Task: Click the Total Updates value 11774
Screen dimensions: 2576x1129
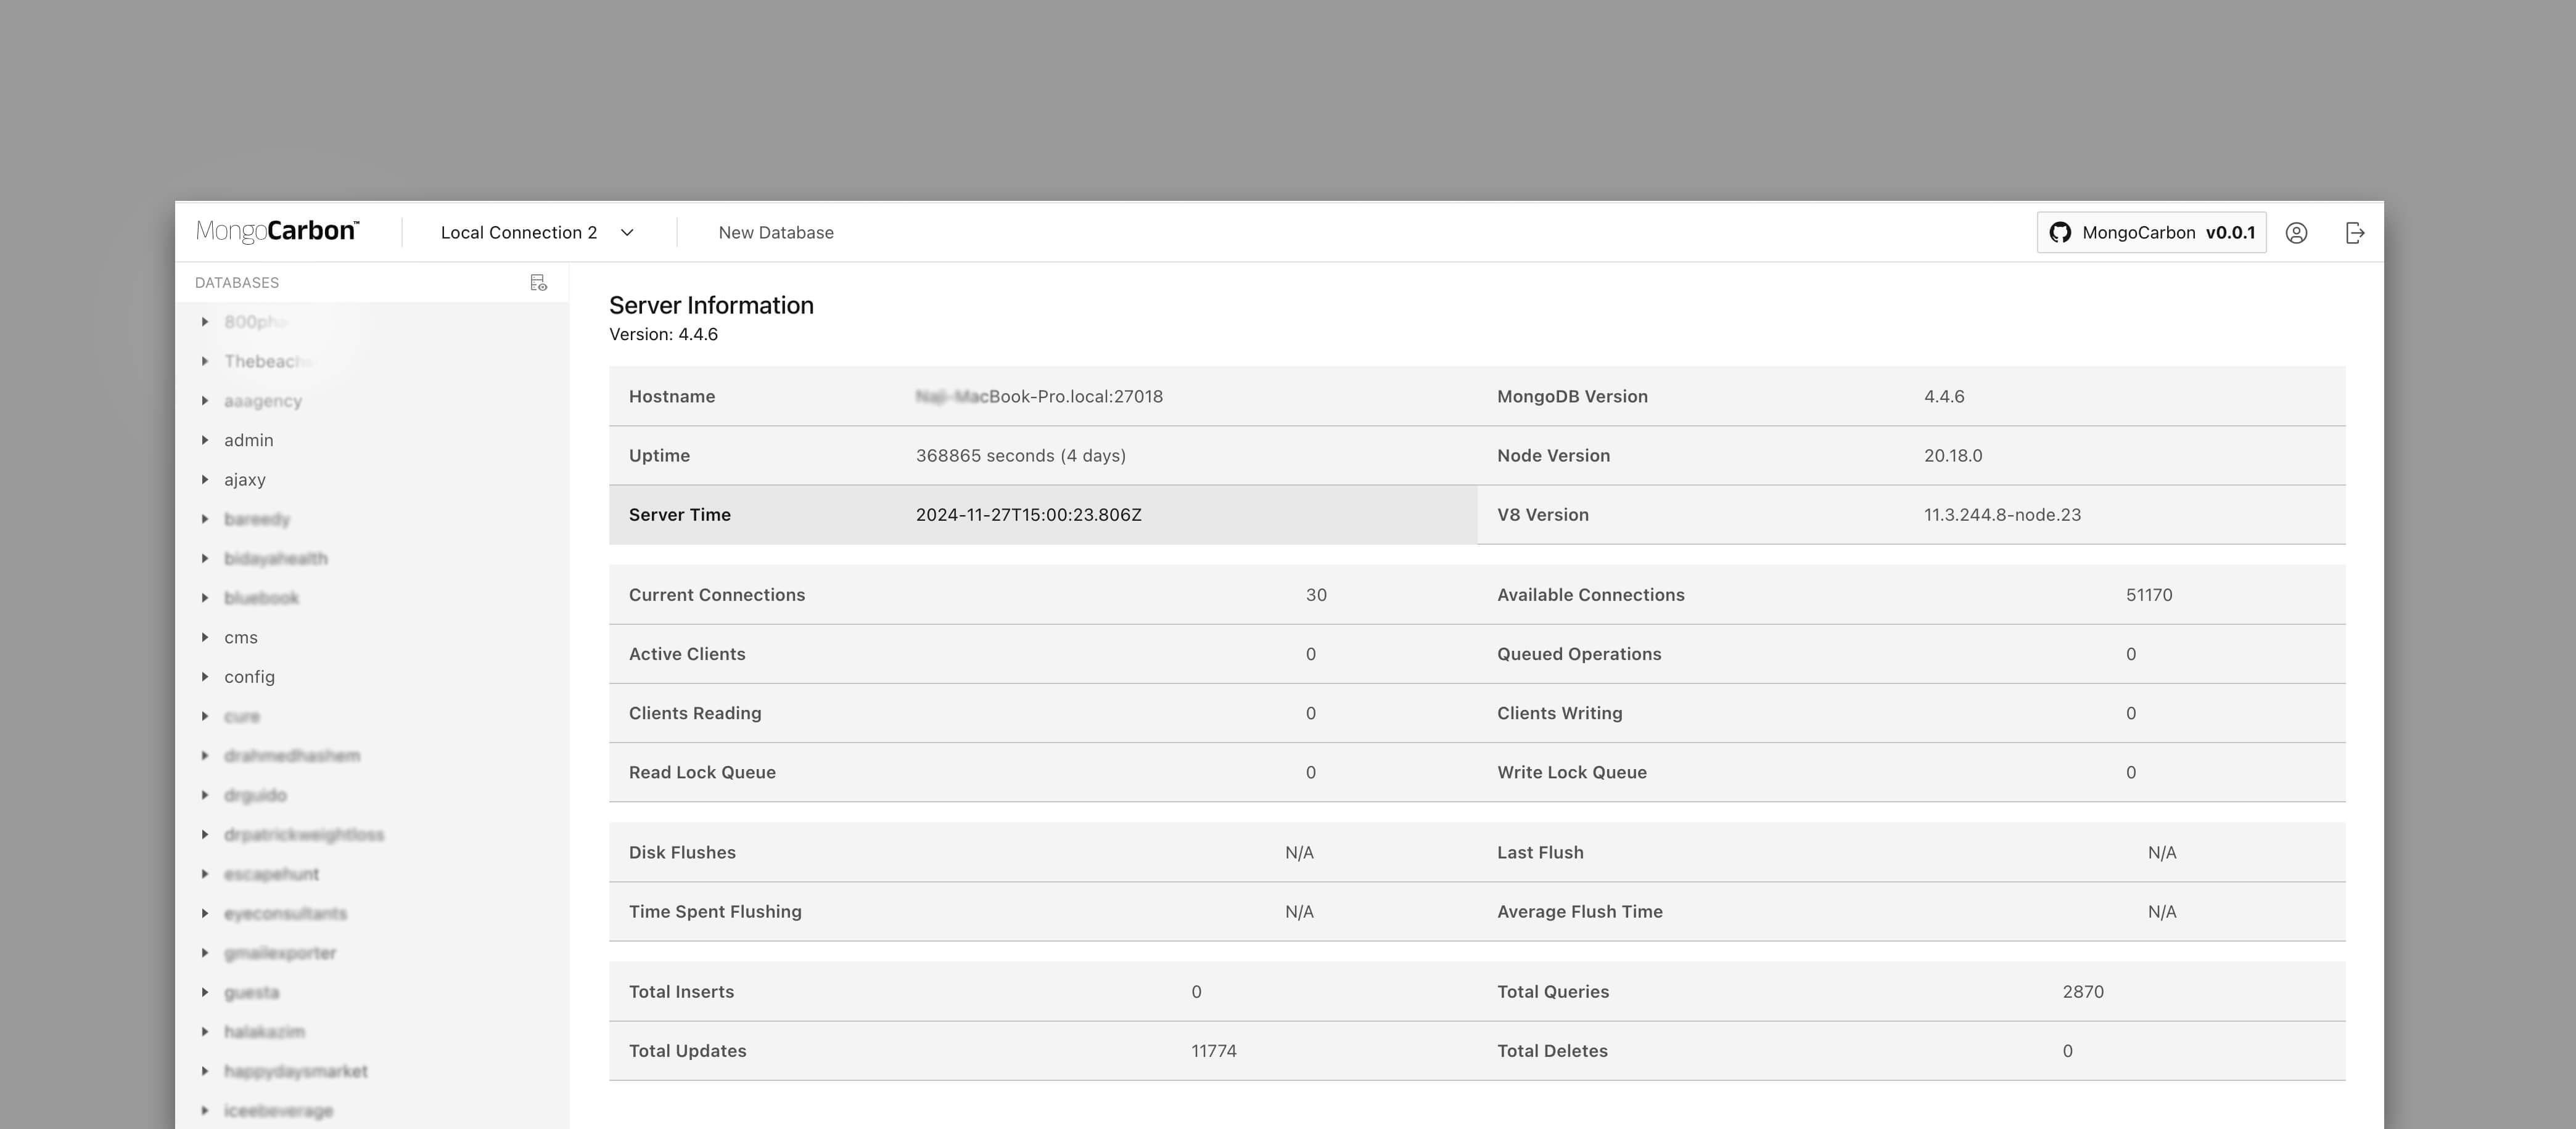Action: point(1213,1051)
